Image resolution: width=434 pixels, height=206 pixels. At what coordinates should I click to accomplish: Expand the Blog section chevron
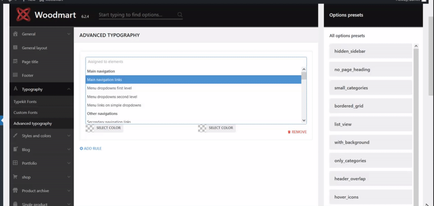click(69, 150)
